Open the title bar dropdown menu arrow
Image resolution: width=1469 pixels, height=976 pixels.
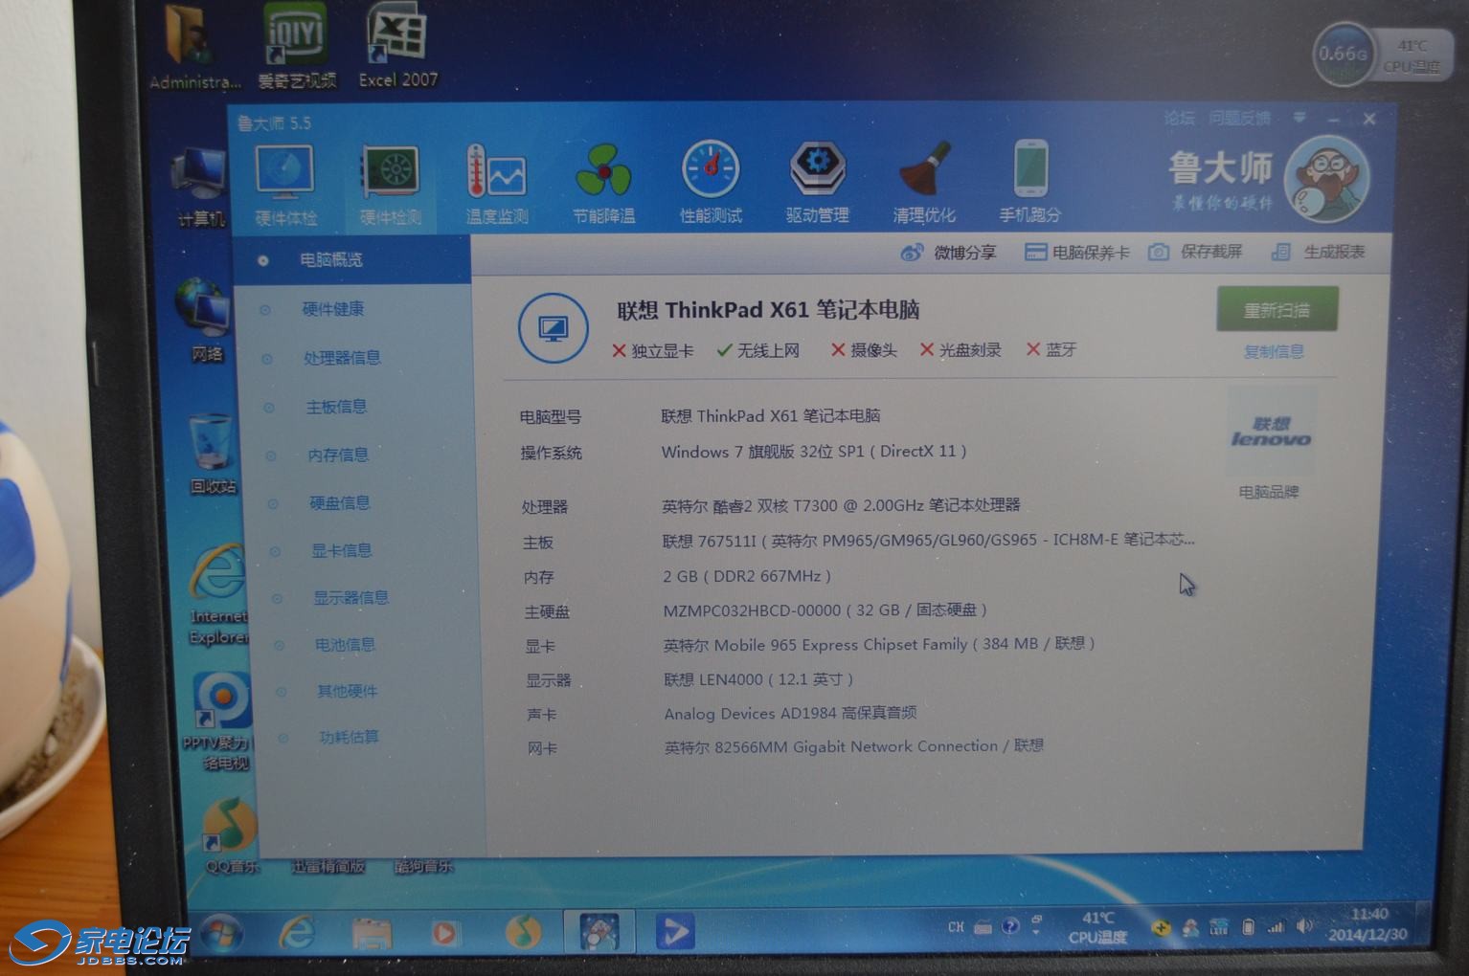coord(1299,118)
